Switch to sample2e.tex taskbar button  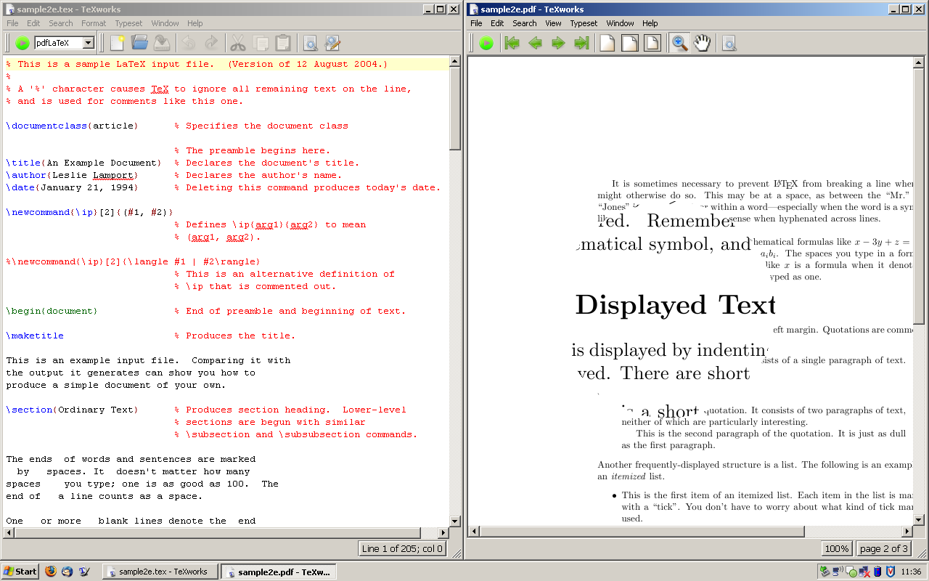coord(160,572)
